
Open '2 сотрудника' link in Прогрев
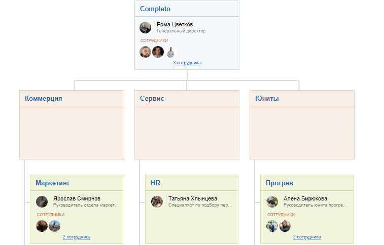[306, 237]
